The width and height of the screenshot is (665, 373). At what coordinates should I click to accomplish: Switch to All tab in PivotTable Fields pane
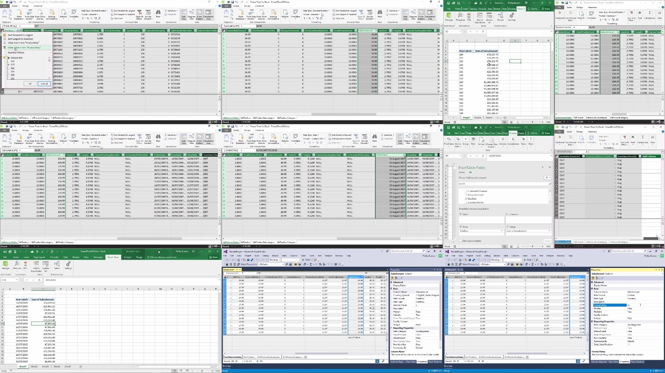pyautogui.click(x=470, y=172)
